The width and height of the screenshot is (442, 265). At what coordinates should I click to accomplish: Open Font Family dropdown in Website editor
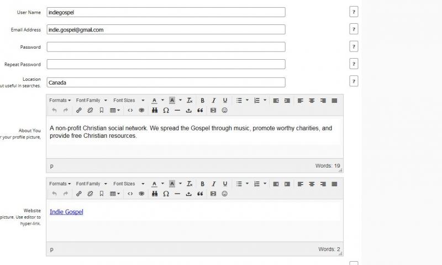(x=91, y=184)
